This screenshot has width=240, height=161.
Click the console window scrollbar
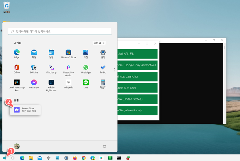(225, 47)
